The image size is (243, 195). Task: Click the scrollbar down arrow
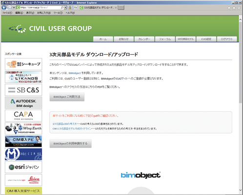pos(241,190)
